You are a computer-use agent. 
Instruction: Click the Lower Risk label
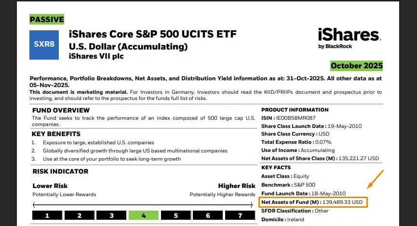pos(50,186)
